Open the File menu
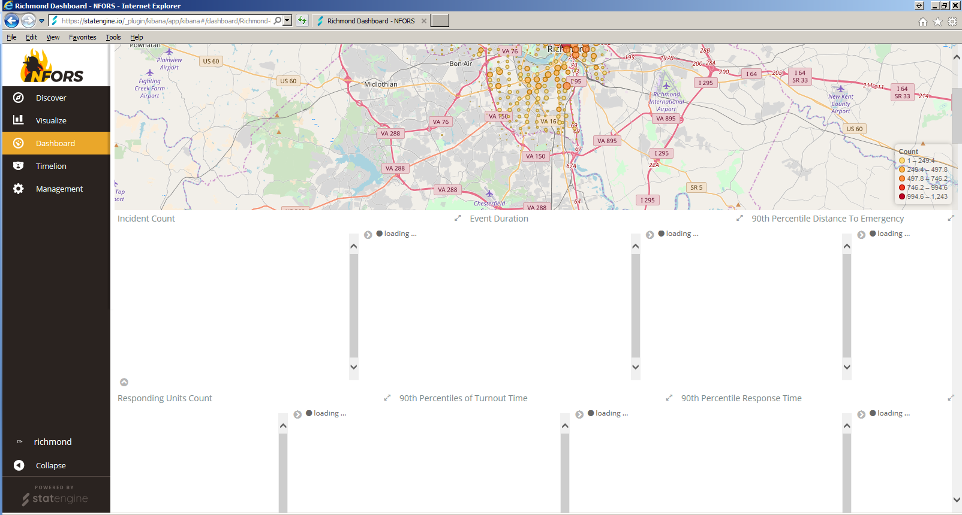Screen dimensions: 962x515 click(11, 37)
